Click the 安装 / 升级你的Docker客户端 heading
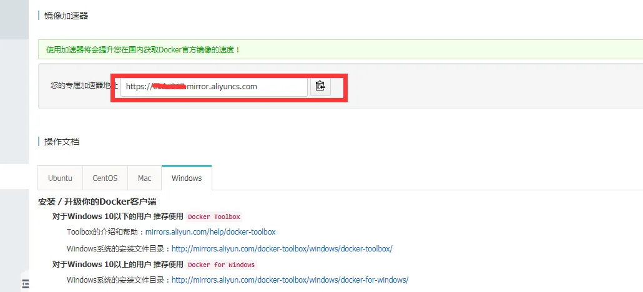 click(97, 202)
